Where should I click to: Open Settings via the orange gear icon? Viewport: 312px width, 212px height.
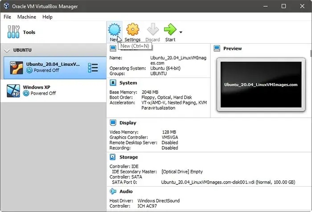[x=133, y=29]
